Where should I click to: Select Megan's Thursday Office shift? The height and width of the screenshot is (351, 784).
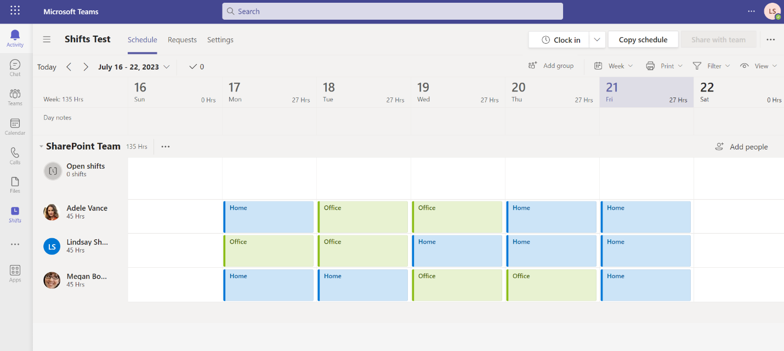tap(552, 285)
